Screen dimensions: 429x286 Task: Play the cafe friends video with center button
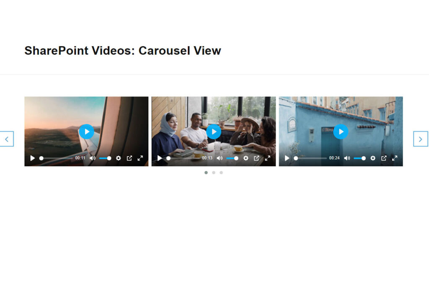[214, 131]
